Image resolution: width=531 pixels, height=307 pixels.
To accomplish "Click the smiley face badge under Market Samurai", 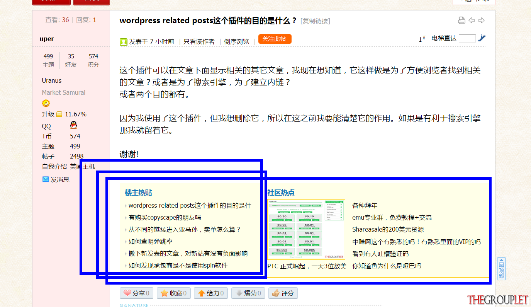I will tap(46, 103).
